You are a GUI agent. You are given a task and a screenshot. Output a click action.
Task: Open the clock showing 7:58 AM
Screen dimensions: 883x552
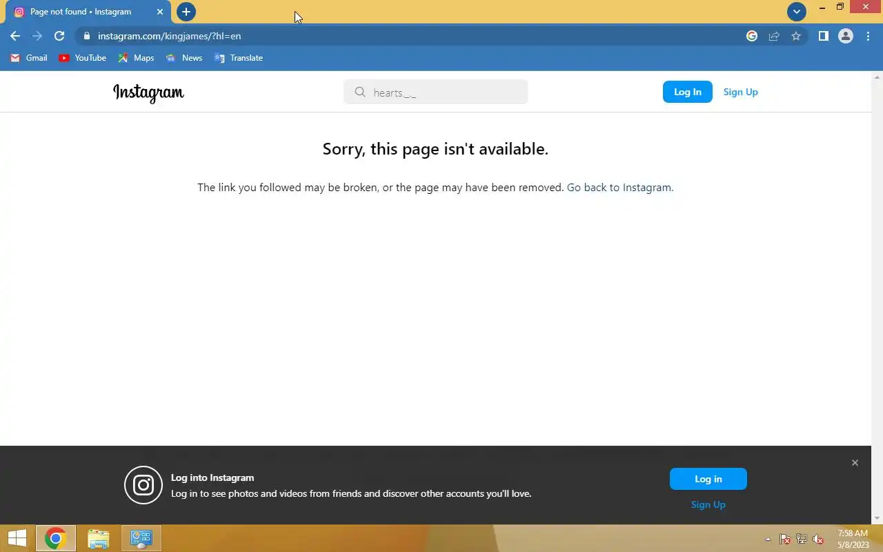(853, 539)
